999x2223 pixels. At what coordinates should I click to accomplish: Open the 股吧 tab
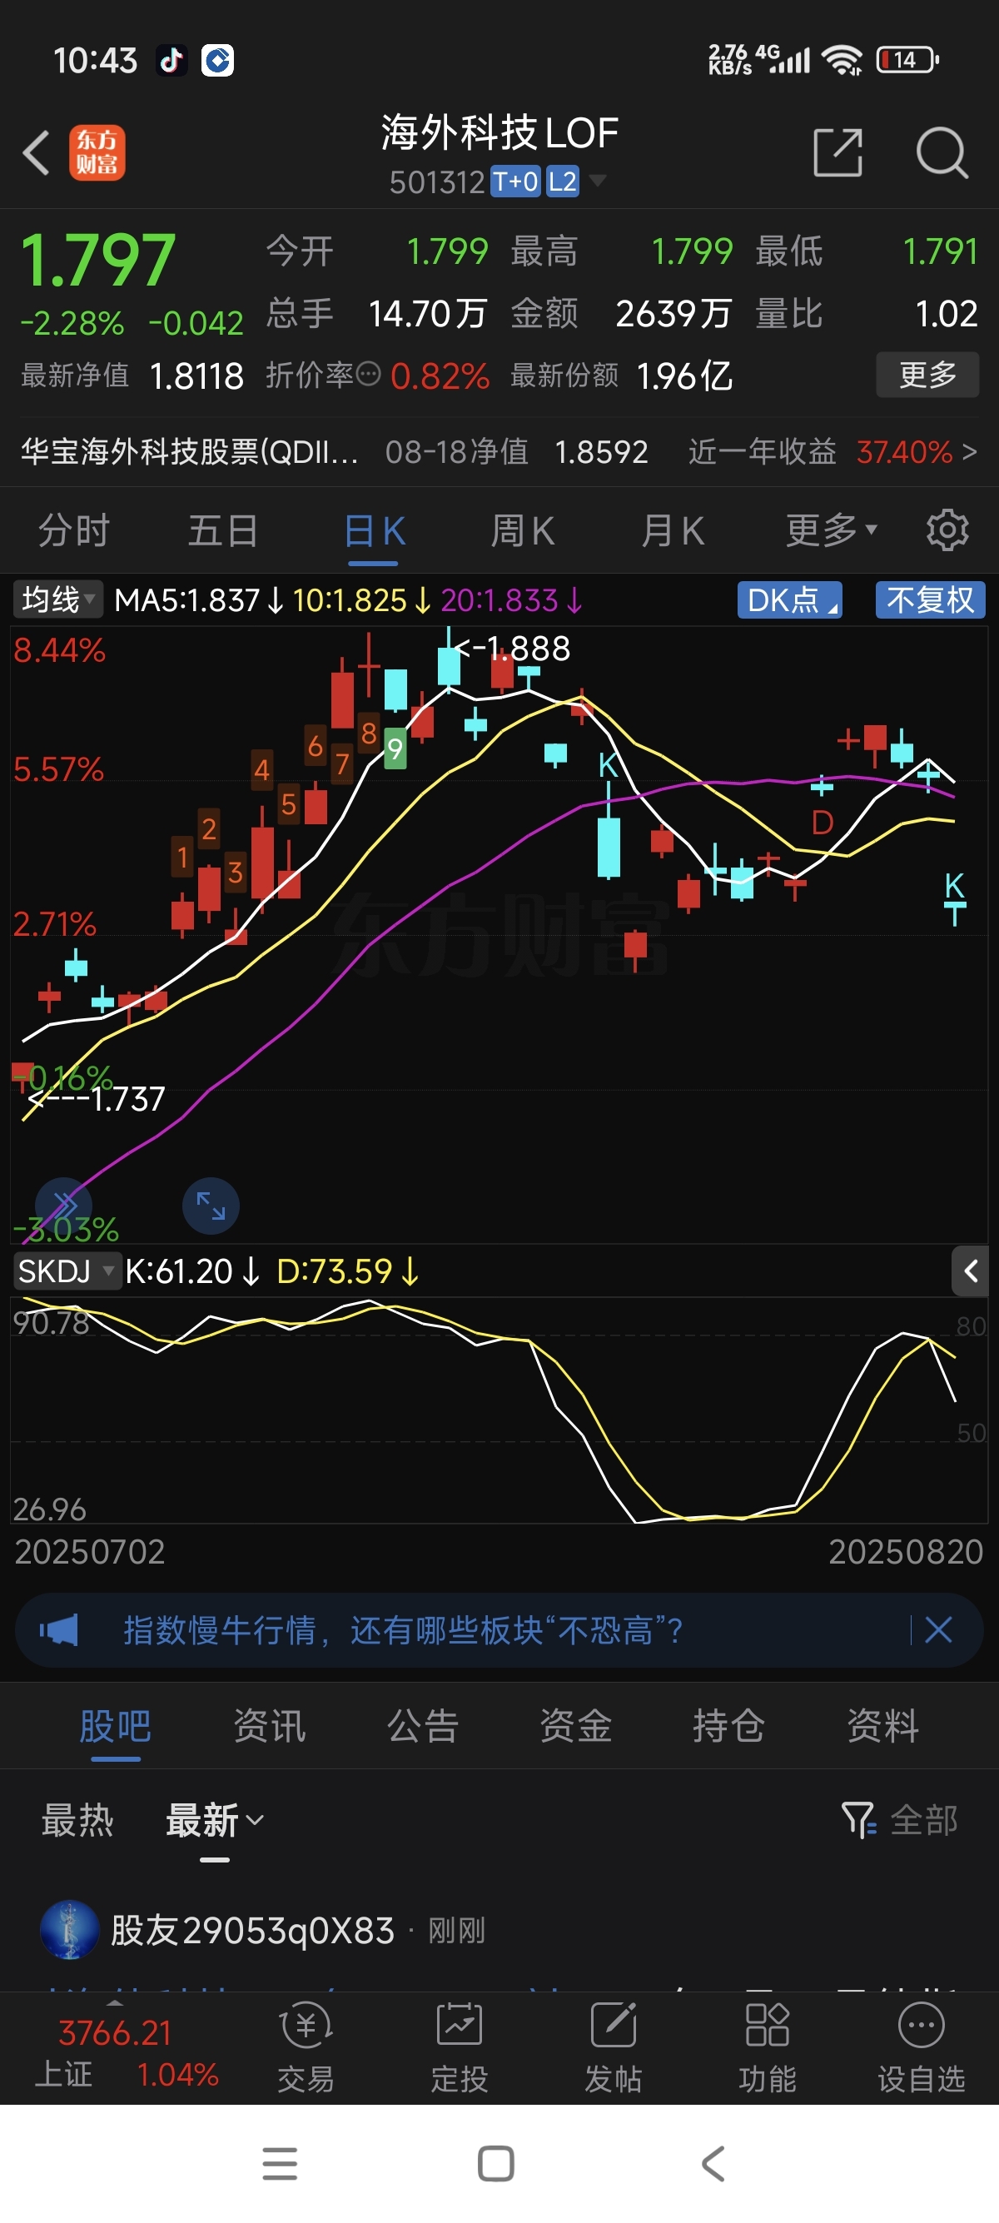pyautogui.click(x=116, y=1726)
